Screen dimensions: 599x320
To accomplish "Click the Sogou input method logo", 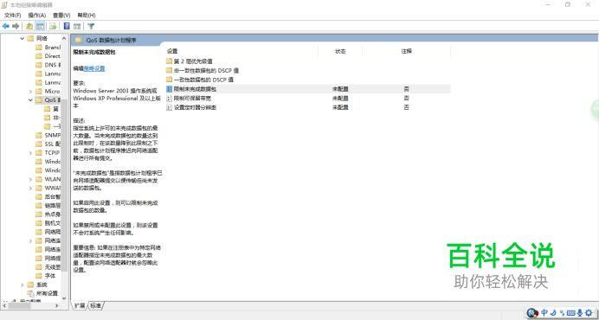I will (x=532, y=313).
